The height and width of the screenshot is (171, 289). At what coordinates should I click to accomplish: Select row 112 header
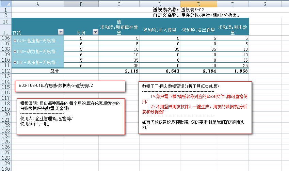click(x=5, y=71)
